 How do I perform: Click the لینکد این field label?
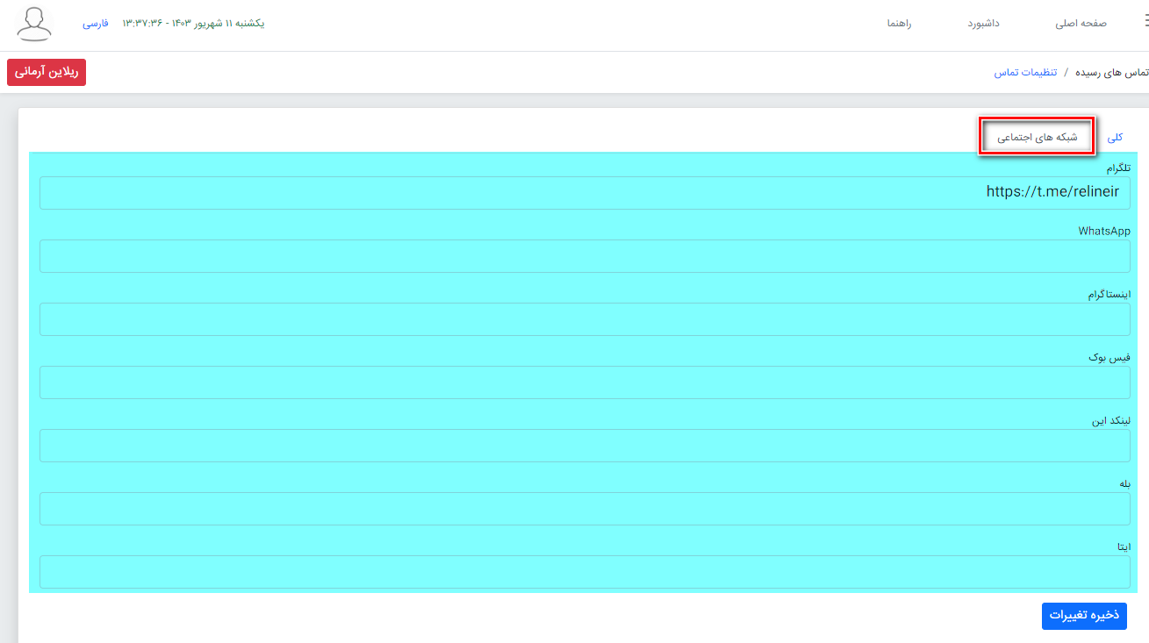[x=1111, y=420]
